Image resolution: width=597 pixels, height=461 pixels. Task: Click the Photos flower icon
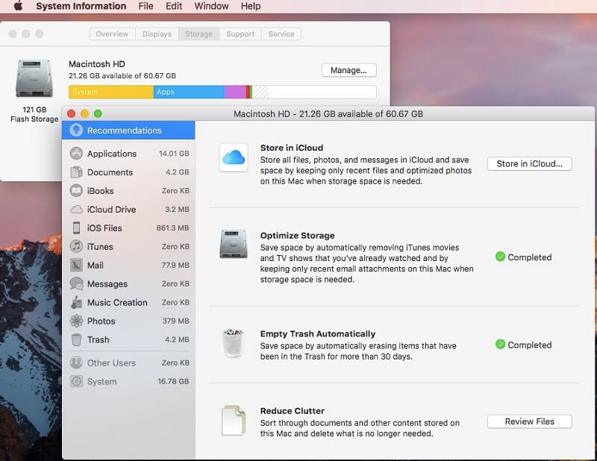pyautogui.click(x=76, y=321)
